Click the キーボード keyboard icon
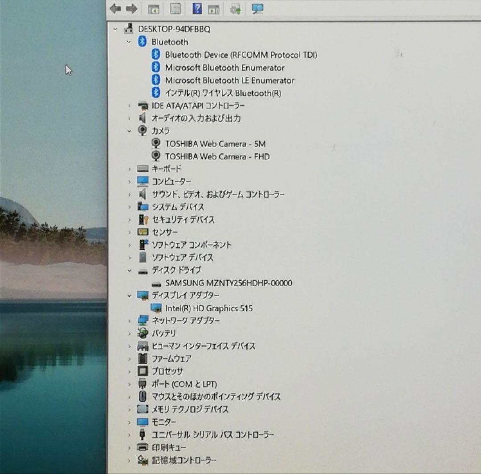 click(x=143, y=169)
